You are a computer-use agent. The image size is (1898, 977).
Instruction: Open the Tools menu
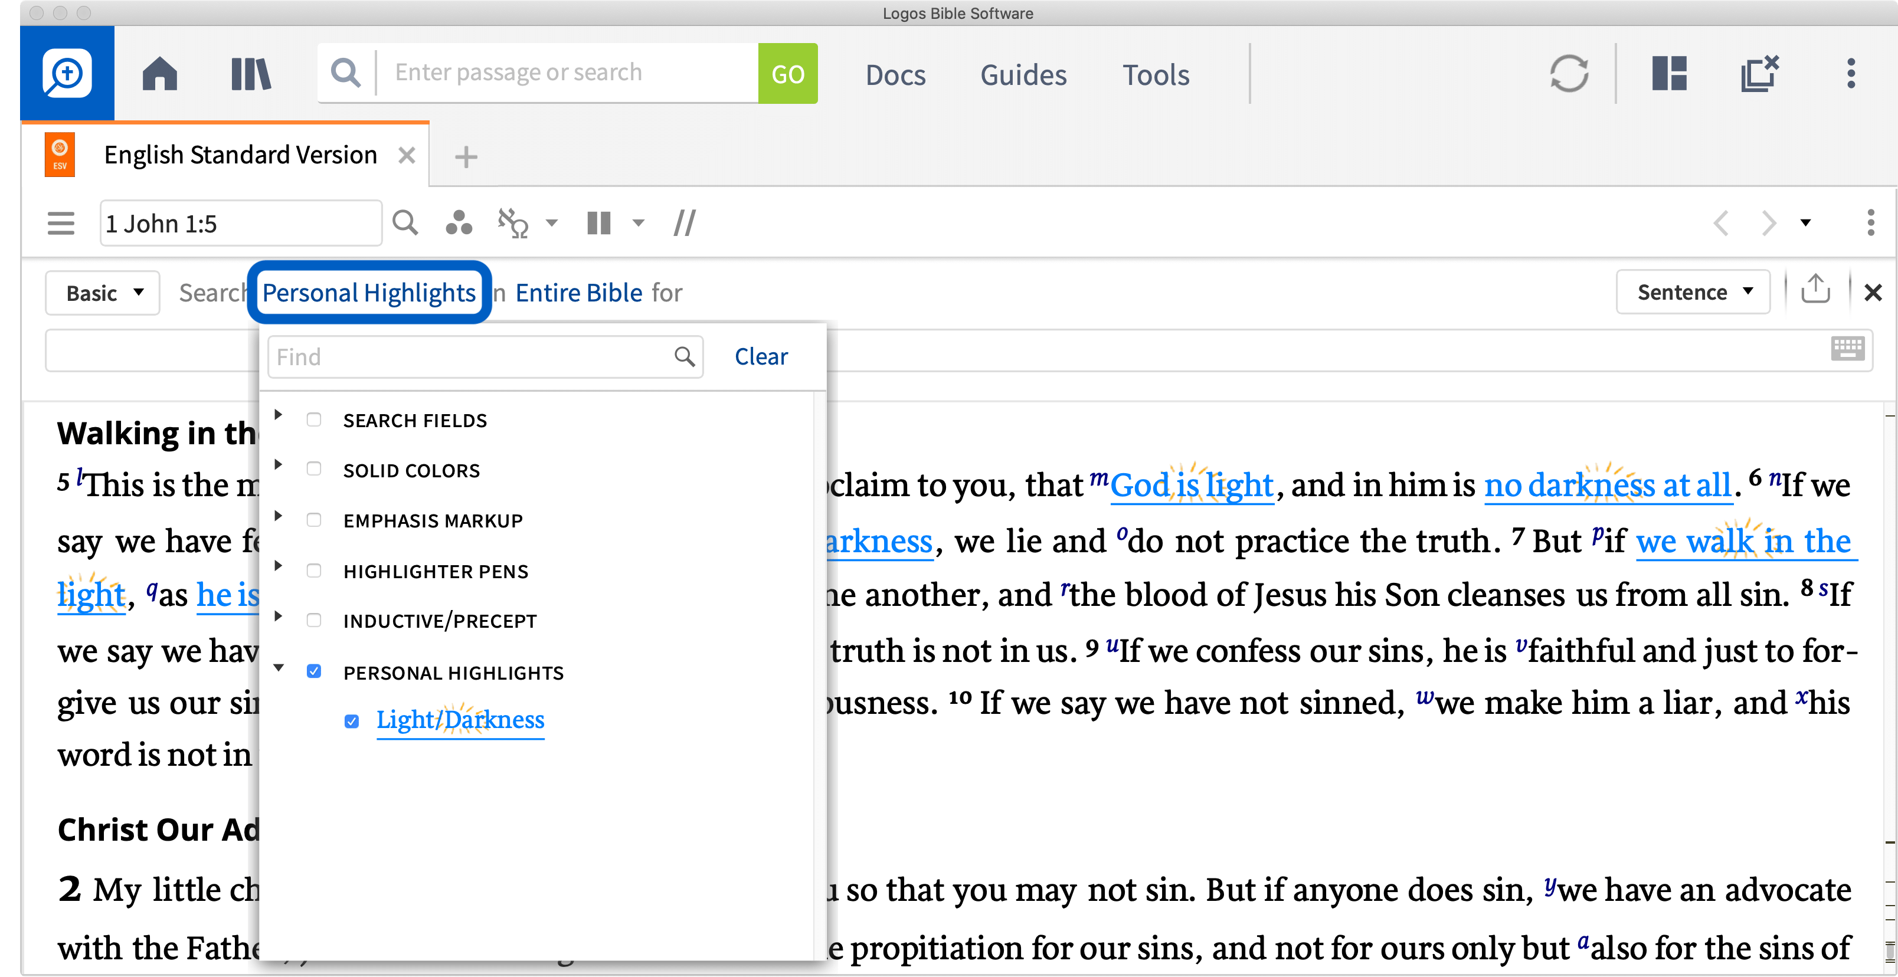[1156, 74]
